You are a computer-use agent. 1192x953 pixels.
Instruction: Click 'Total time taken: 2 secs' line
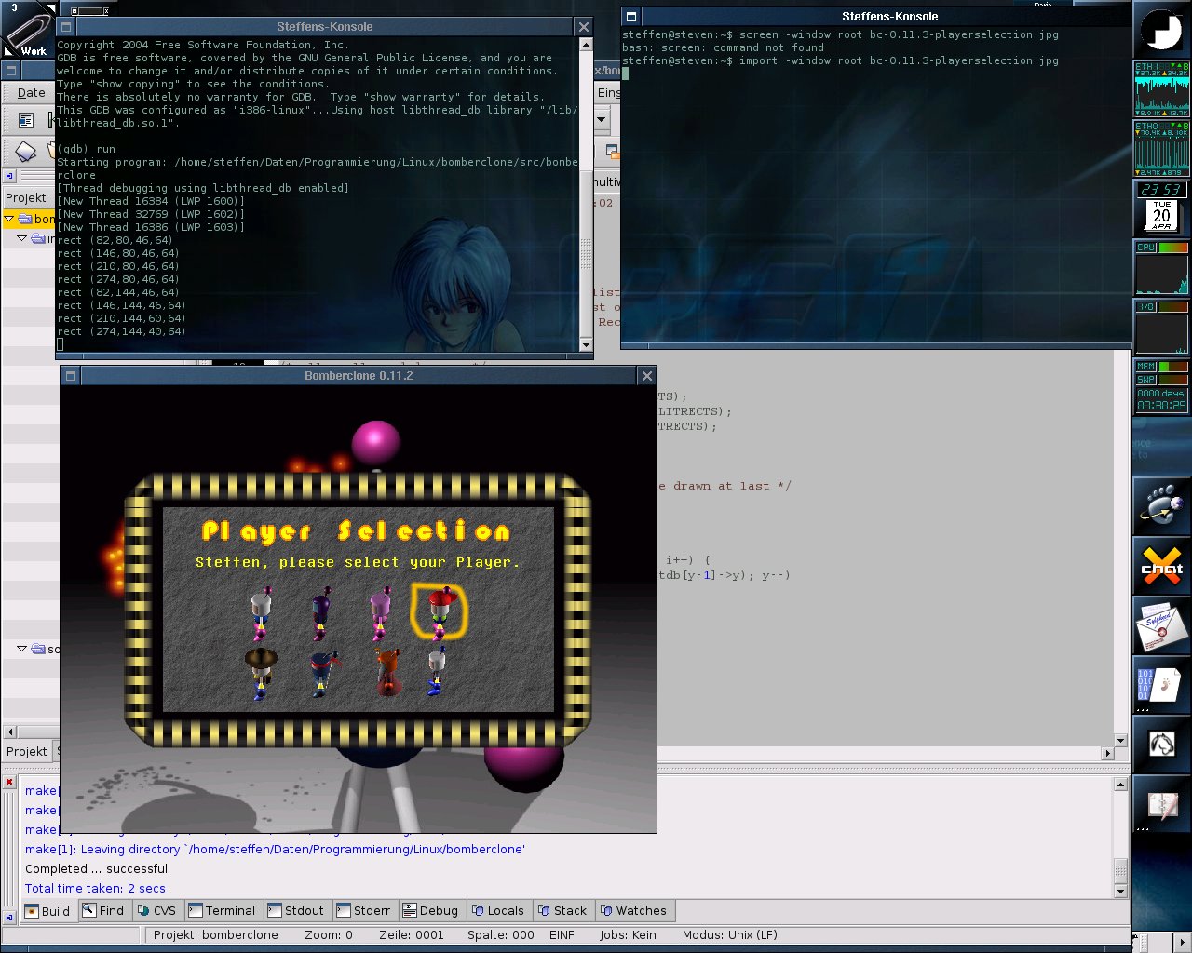click(x=95, y=889)
